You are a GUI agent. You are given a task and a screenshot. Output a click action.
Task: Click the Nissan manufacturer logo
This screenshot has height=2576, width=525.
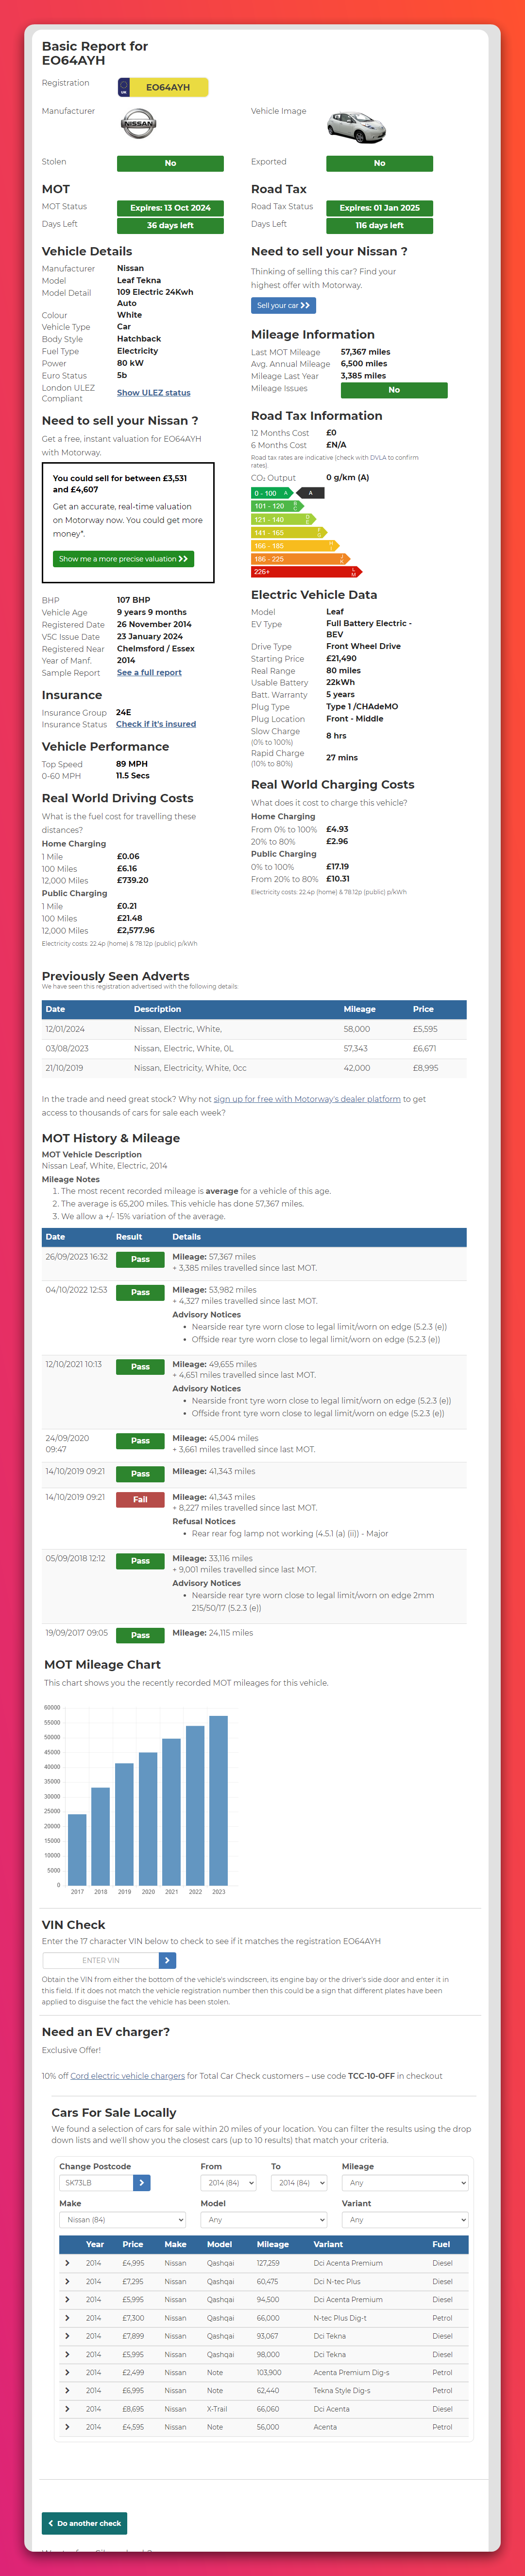[138, 124]
